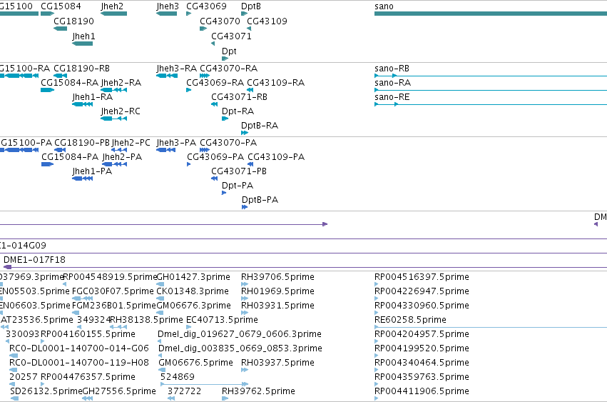Select the DptB gene label
Image resolution: width=607 pixels, height=402 pixels.
(x=251, y=6)
